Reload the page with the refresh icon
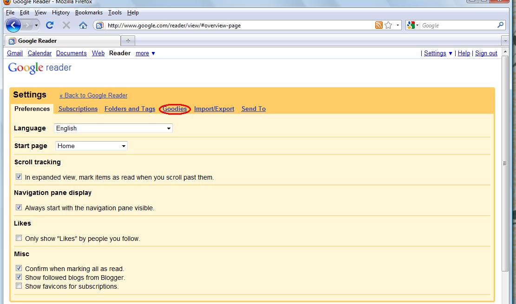Viewport: 516px width, 304px height. pyautogui.click(x=50, y=25)
